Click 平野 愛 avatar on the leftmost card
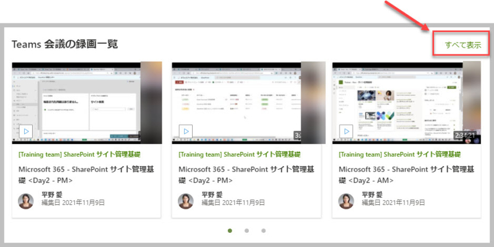Viewport: 494px width, 247px height. (x=26, y=201)
